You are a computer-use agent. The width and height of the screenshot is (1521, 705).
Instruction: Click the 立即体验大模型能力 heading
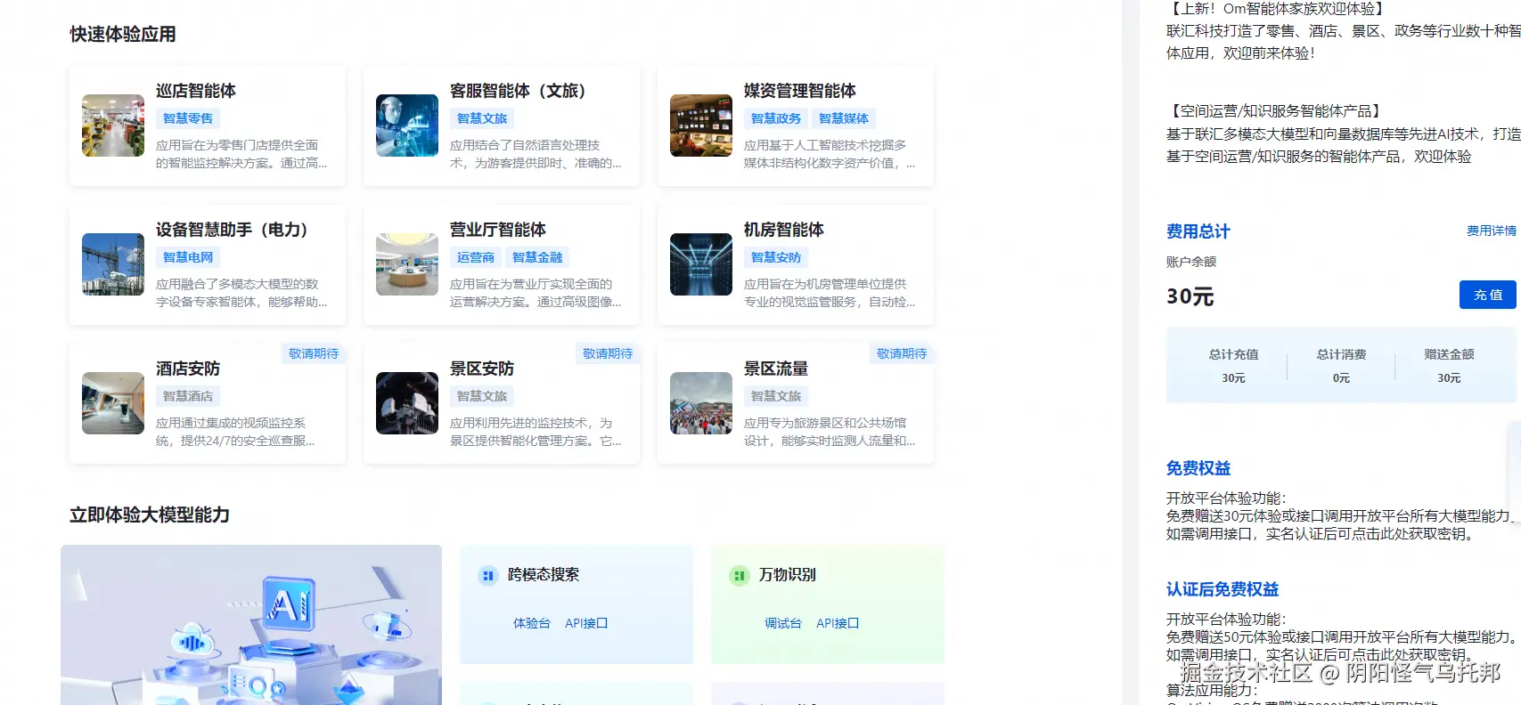click(x=150, y=515)
